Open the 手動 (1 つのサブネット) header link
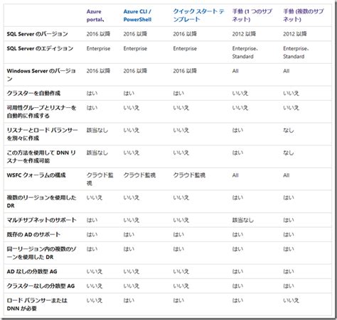 [252, 16]
